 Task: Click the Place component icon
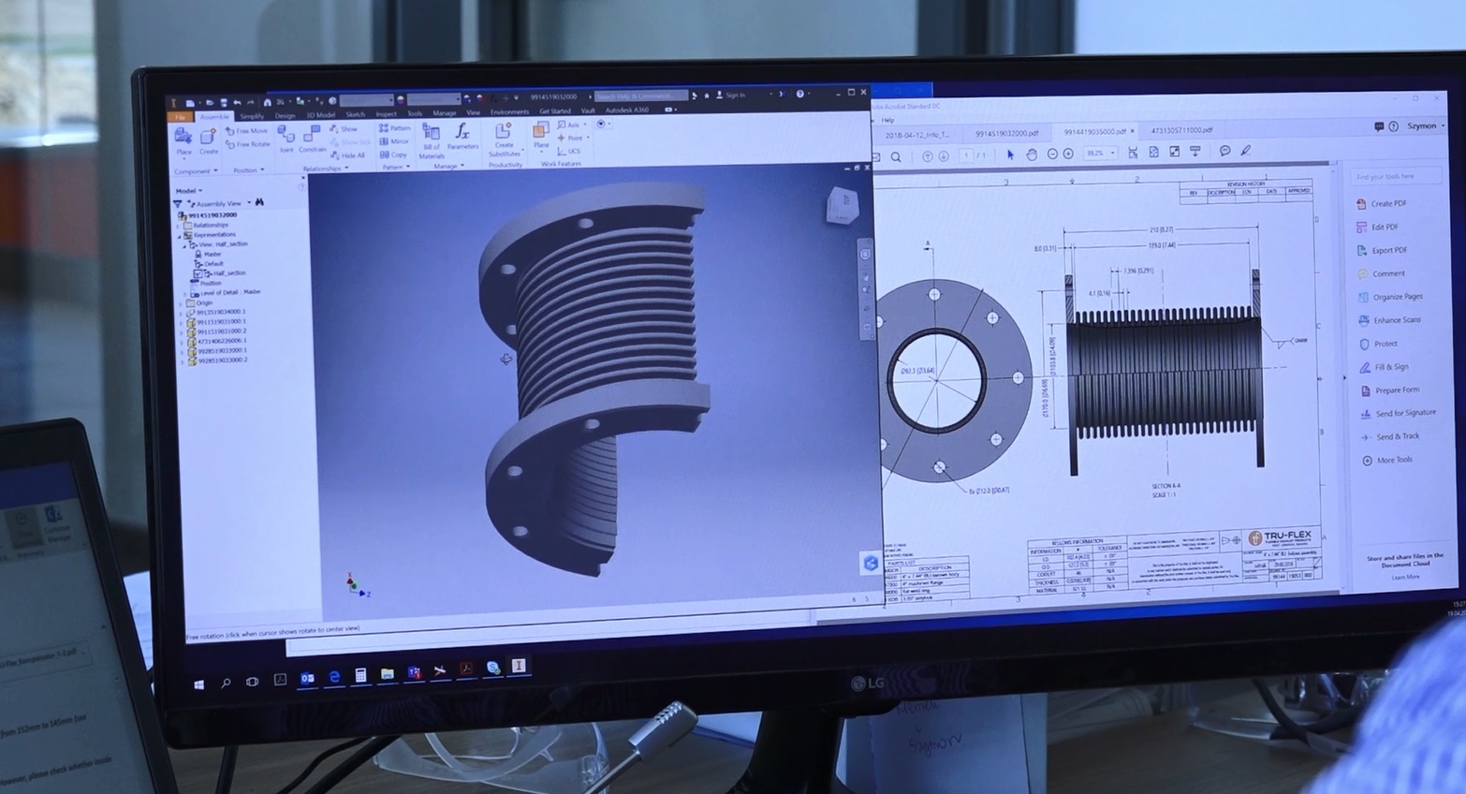pyautogui.click(x=183, y=140)
